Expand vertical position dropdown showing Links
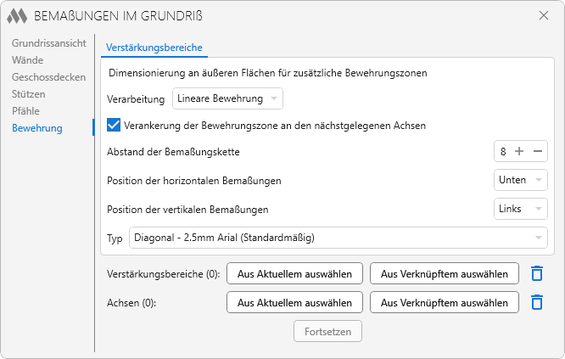This screenshot has width=565, height=359. coord(520,209)
